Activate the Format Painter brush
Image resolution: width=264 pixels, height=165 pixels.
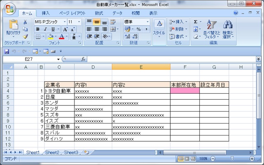tap(25, 36)
